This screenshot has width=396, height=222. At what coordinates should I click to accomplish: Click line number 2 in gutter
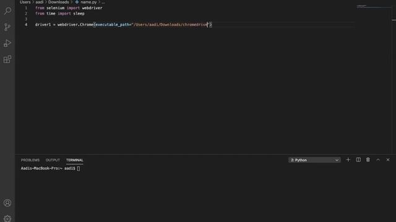click(x=26, y=14)
